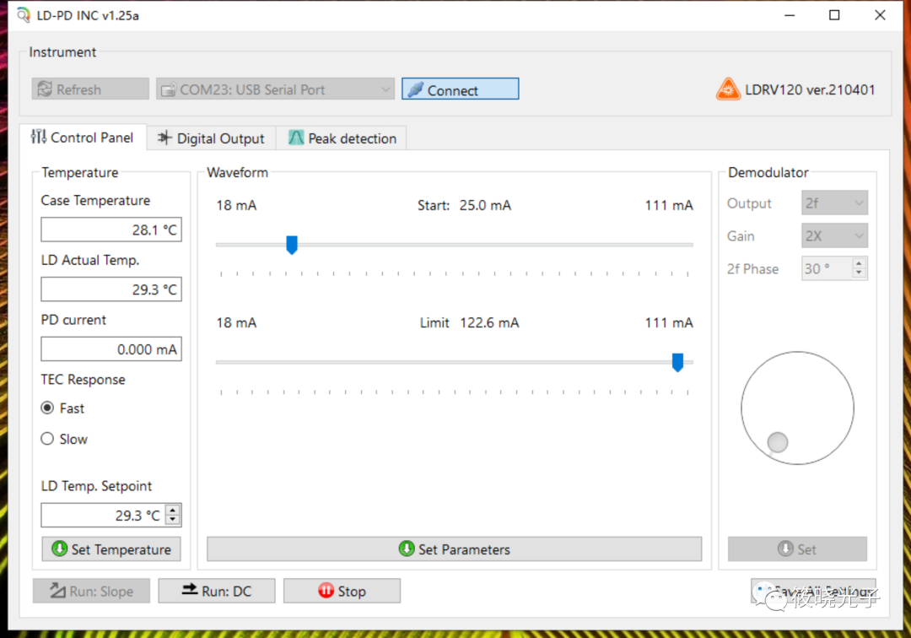The height and width of the screenshot is (638, 911).
Task: Start Run: DC mode
Action: [x=217, y=592]
